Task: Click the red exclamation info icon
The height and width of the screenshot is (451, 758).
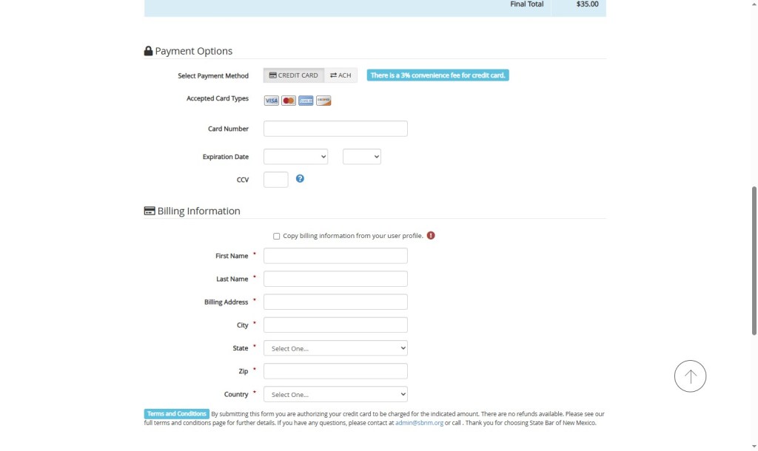Action: tap(431, 236)
